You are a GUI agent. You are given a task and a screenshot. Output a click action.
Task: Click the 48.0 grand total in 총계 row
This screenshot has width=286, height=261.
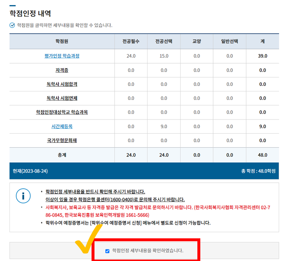click(263, 155)
